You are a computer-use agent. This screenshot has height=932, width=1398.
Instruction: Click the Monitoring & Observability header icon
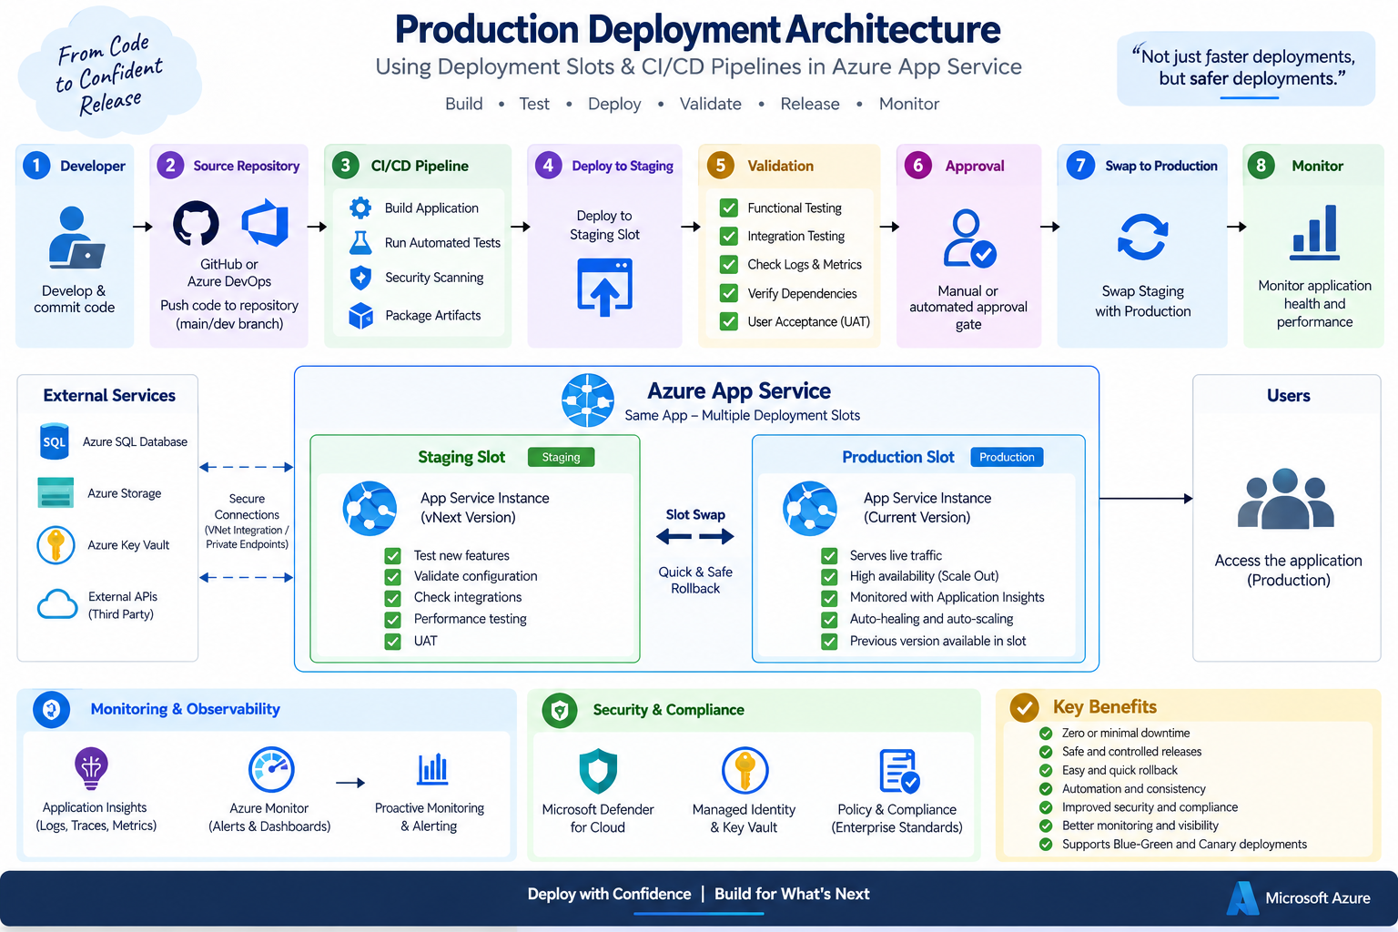[x=52, y=709]
